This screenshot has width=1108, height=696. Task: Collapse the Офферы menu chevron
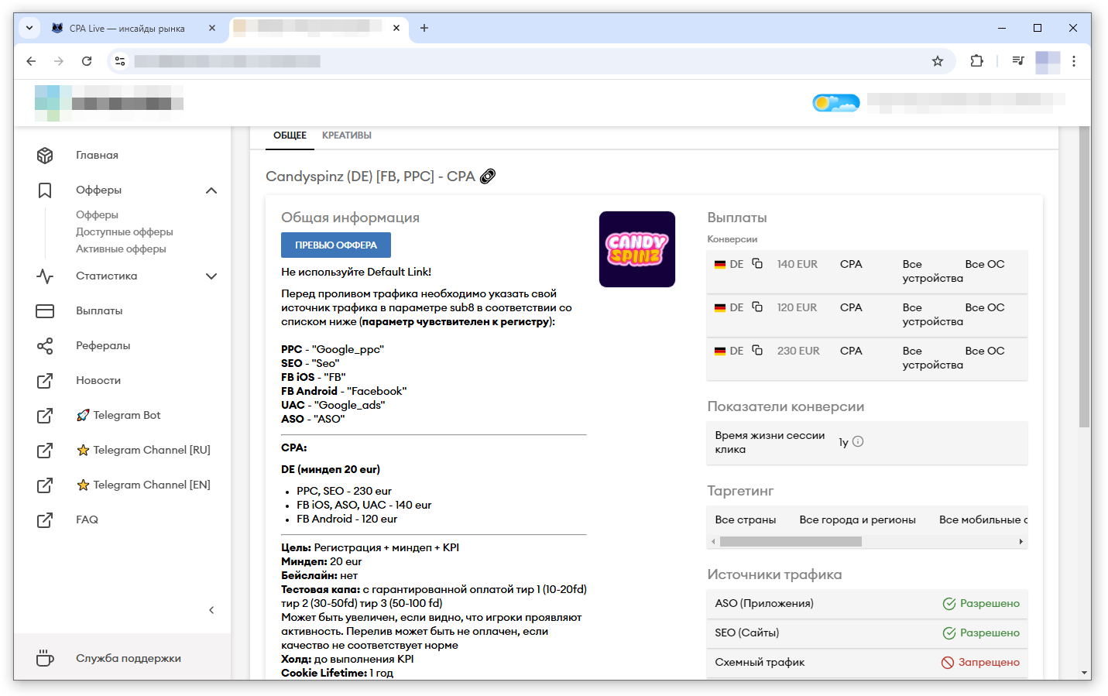pyautogui.click(x=211, y=190)
